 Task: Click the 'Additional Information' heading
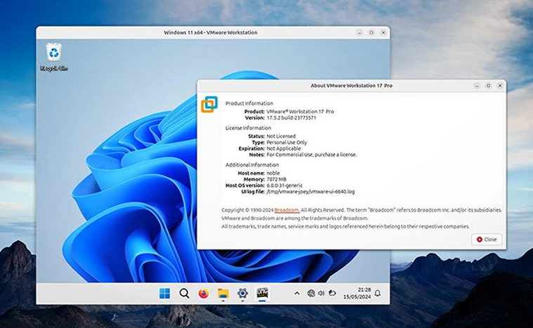[x=252, y=164]
